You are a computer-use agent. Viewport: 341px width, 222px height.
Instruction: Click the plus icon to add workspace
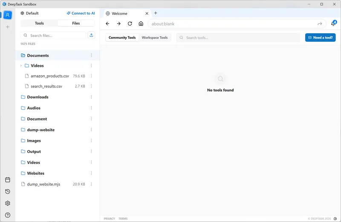click(x=7, y=27)
